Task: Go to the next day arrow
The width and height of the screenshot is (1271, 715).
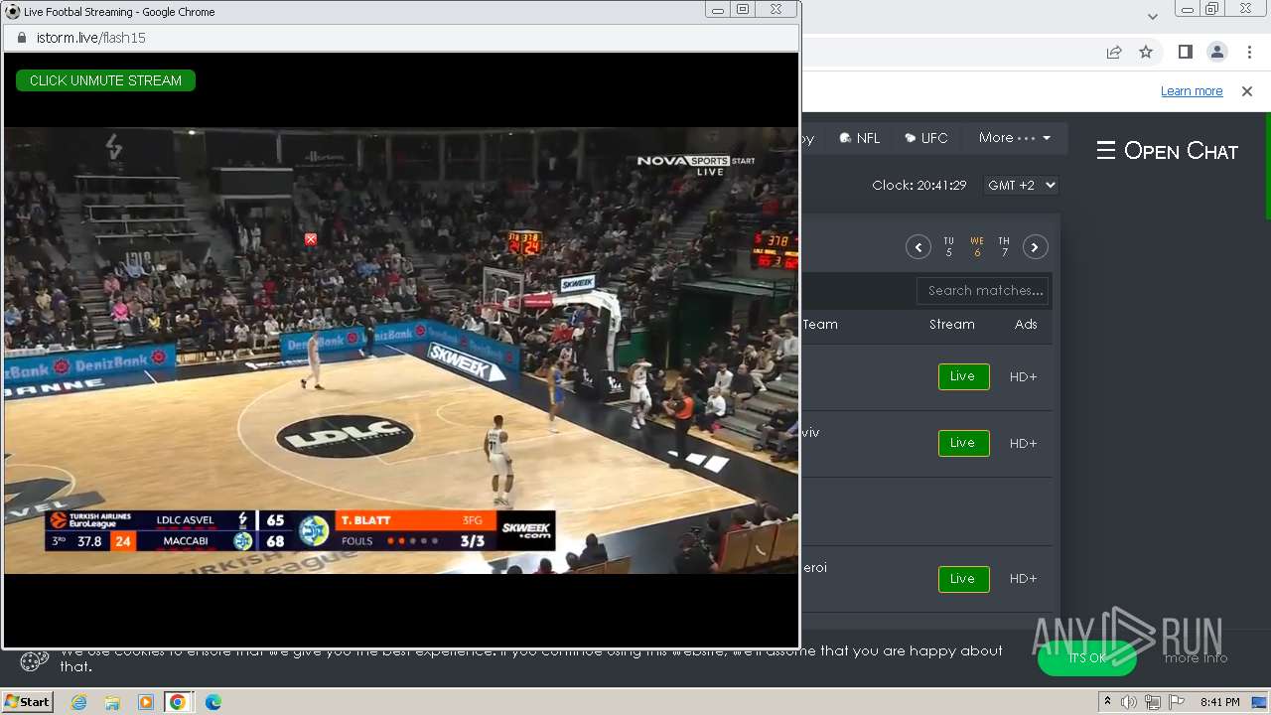Action: point(1036,247)
